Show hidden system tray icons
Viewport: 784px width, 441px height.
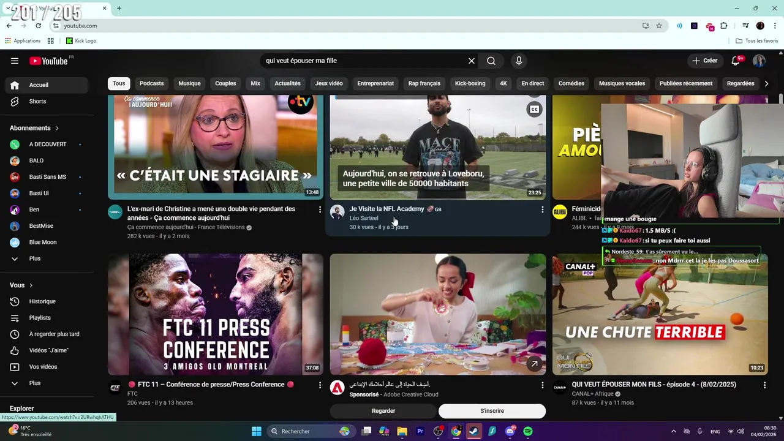pos(673,431)
